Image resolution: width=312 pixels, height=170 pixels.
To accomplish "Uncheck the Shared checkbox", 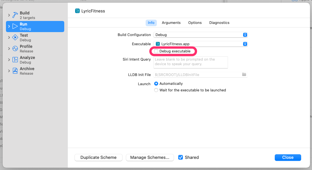I will 181,157.
